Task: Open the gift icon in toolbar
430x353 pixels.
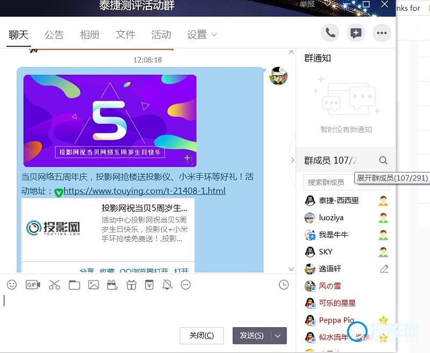Action: click(131, 285)
